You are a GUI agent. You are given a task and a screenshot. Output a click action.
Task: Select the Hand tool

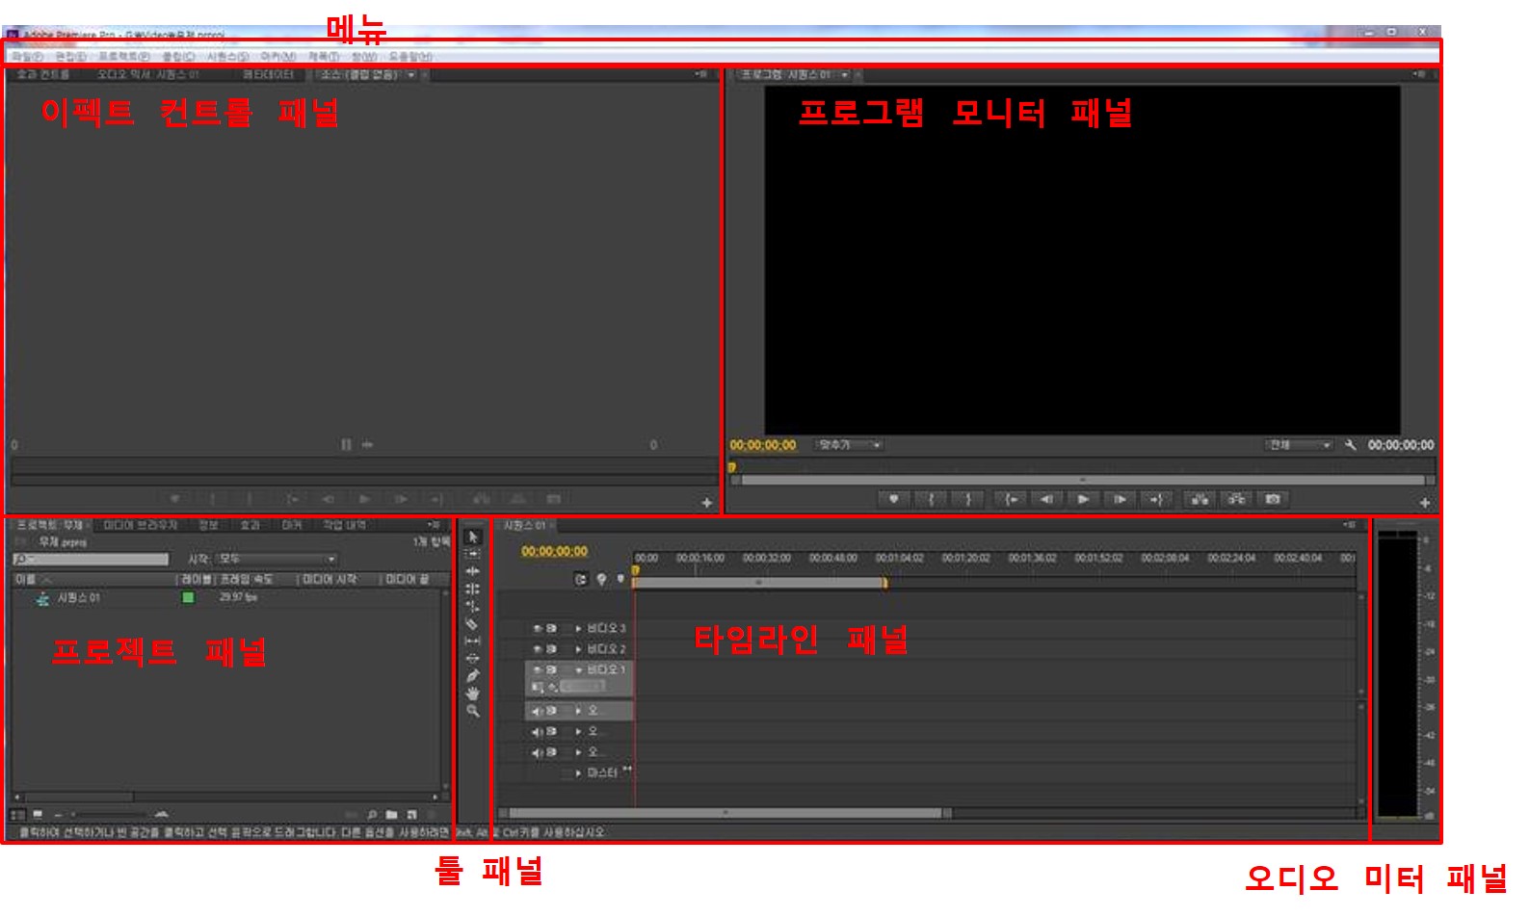pyautogui.click(x=472, y=694)
